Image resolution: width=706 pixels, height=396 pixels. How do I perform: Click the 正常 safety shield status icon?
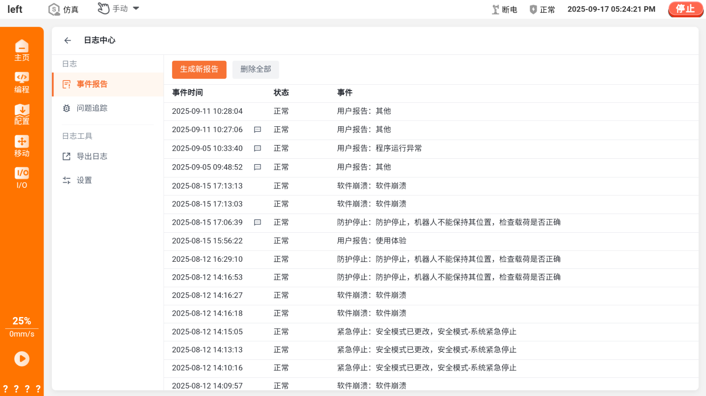[533, 10]
